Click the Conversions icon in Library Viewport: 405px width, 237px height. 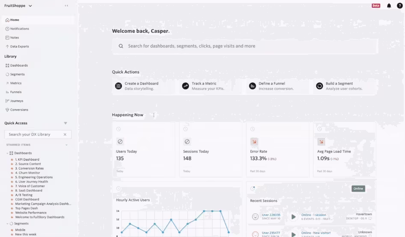7,110
